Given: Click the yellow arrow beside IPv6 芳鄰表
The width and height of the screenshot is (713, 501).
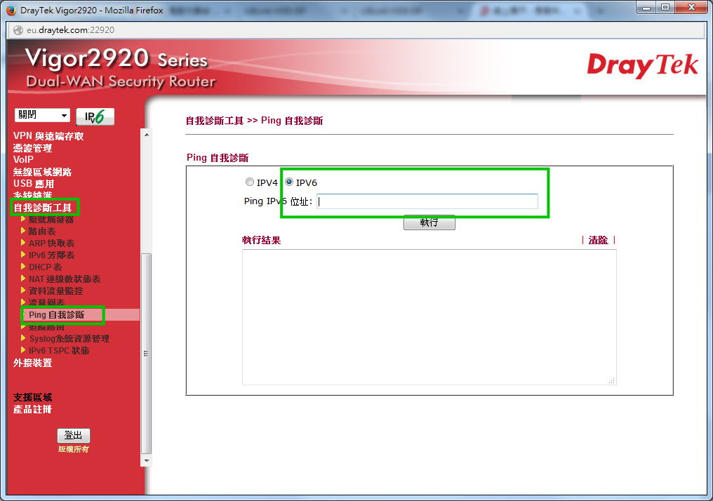Looking at the screenshot, I should (x=22, y=255).
